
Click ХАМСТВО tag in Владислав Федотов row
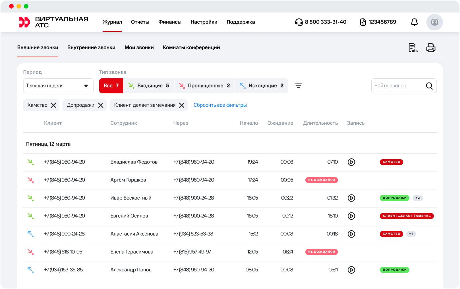coord(391,162)
